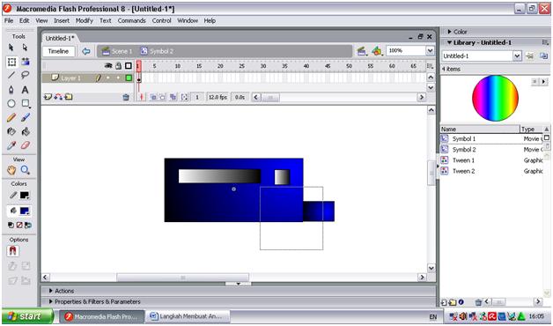Open the File menu

(x=9, y=21)
